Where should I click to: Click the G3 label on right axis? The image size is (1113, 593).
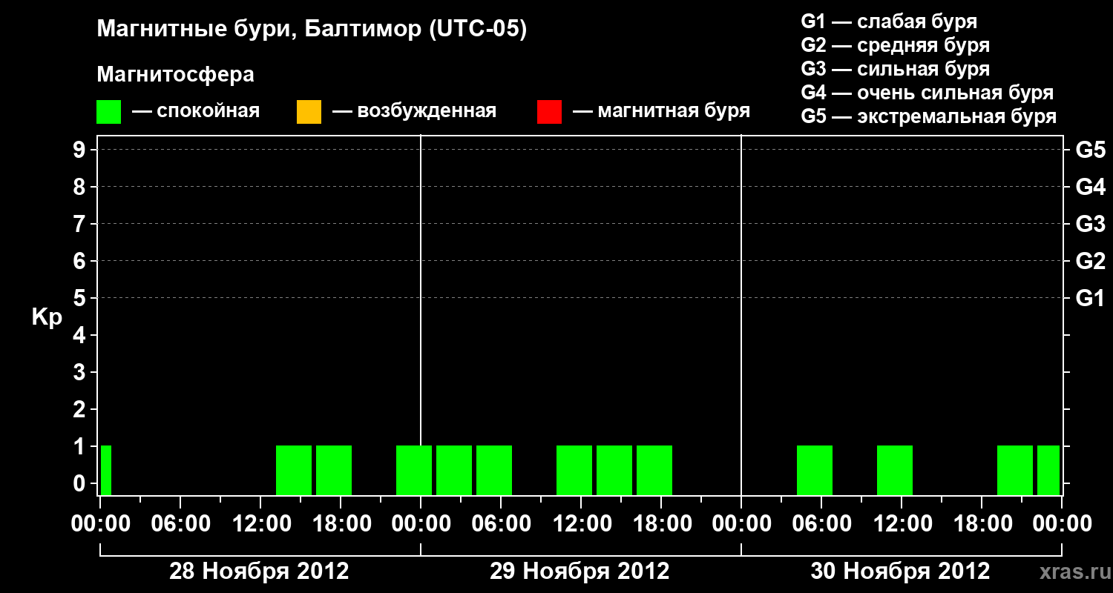(1091, 224)
